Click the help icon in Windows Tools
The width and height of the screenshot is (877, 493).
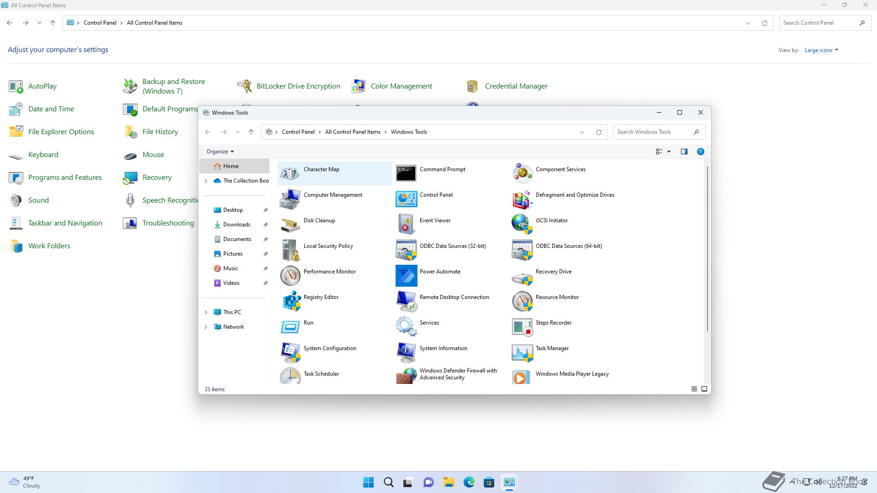[700, 152]
